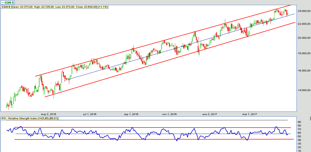Click the 20.000,00 price axis label

click(x=304, y=38)
